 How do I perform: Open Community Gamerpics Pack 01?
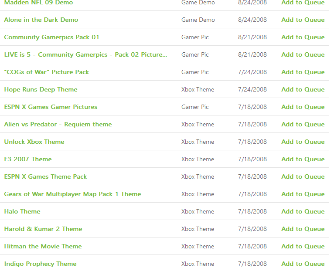51,37
